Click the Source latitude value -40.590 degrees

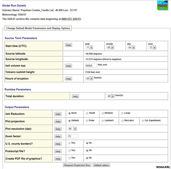tap(93, 54)
